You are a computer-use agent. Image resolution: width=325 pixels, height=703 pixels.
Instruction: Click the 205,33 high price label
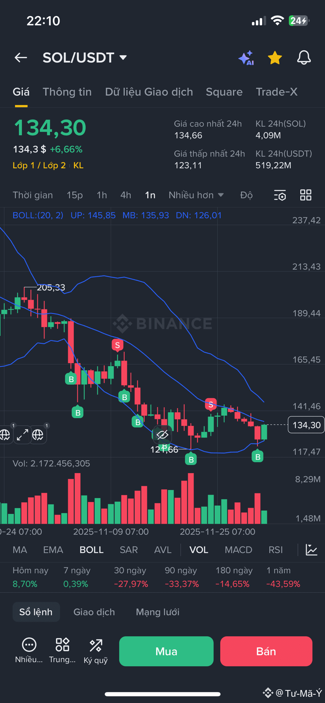pos(51,288)
